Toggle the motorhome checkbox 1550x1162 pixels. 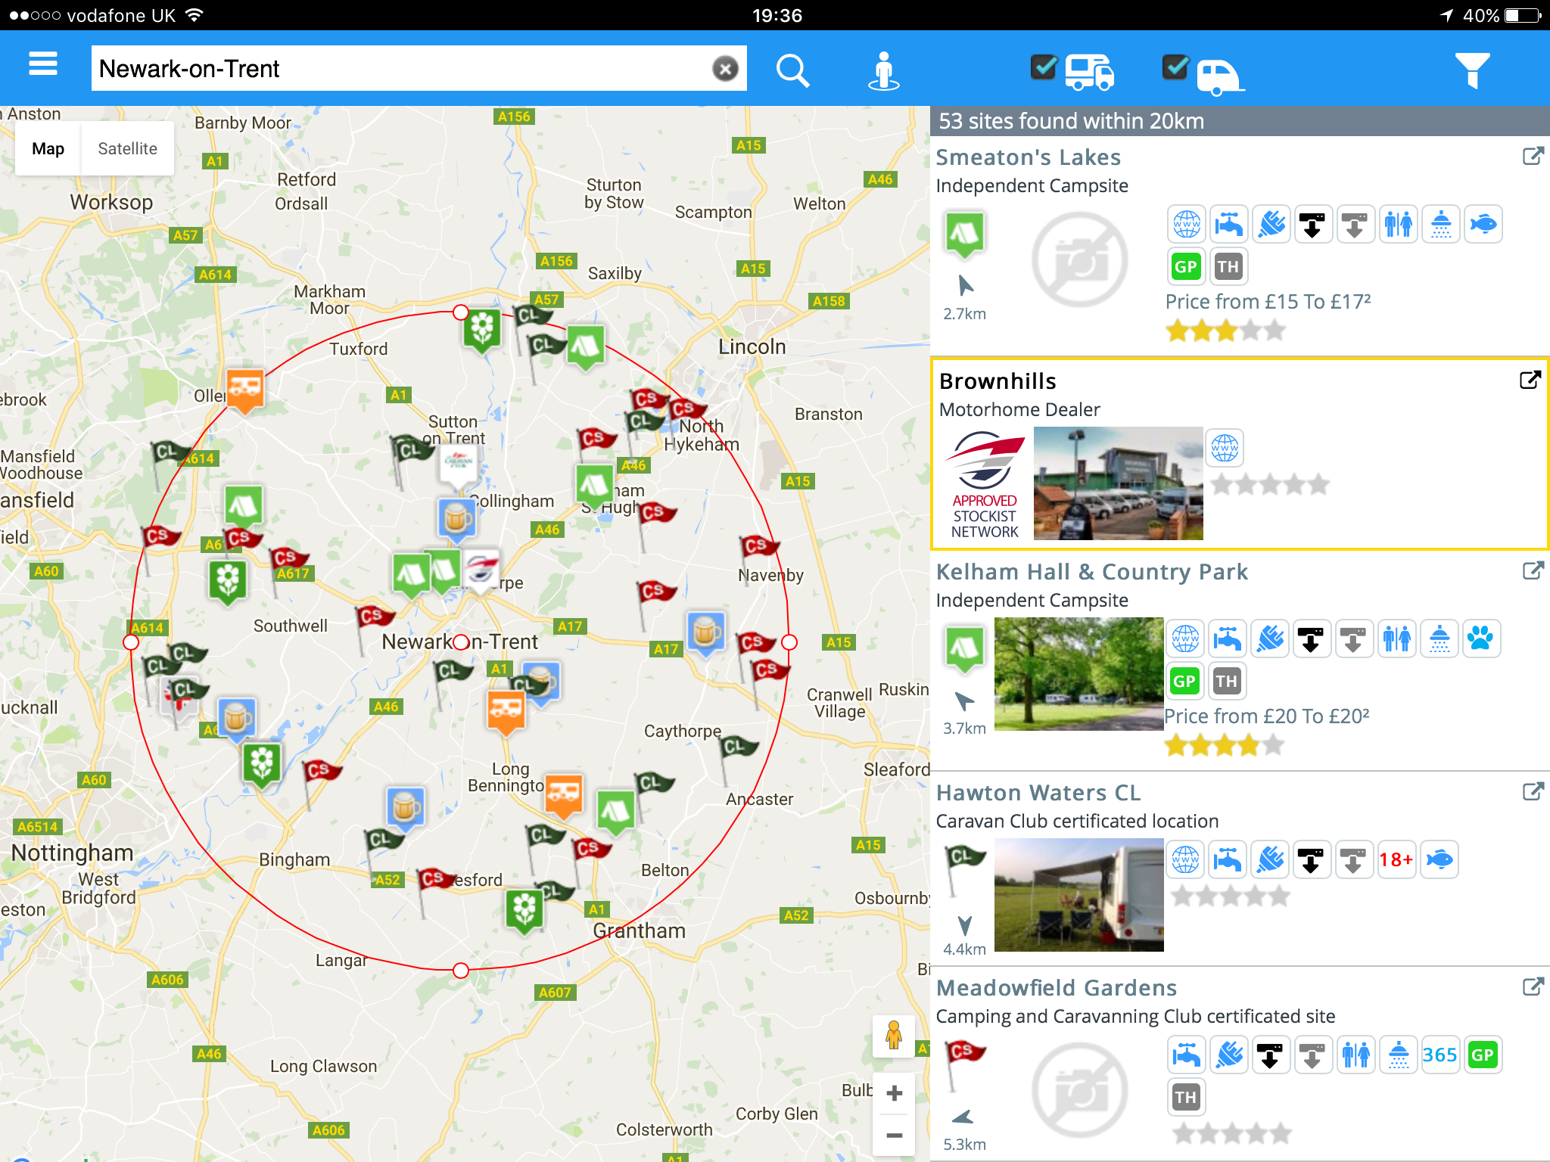(x=1044, y=67)
